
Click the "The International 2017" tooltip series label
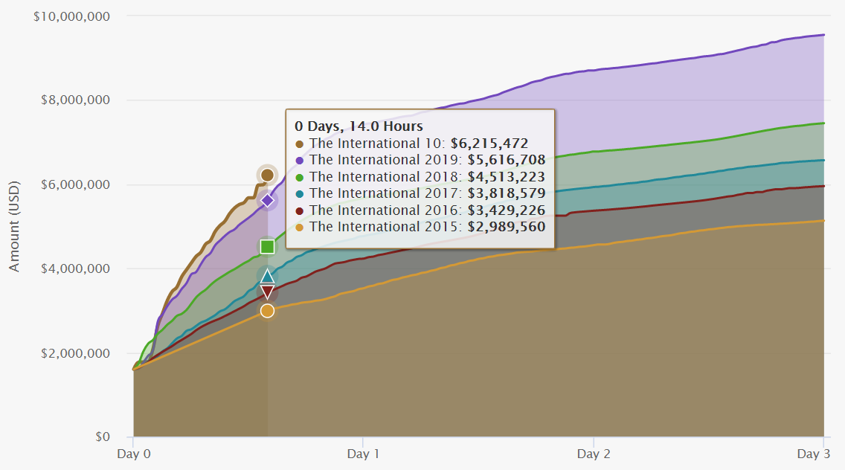(386, 193)
